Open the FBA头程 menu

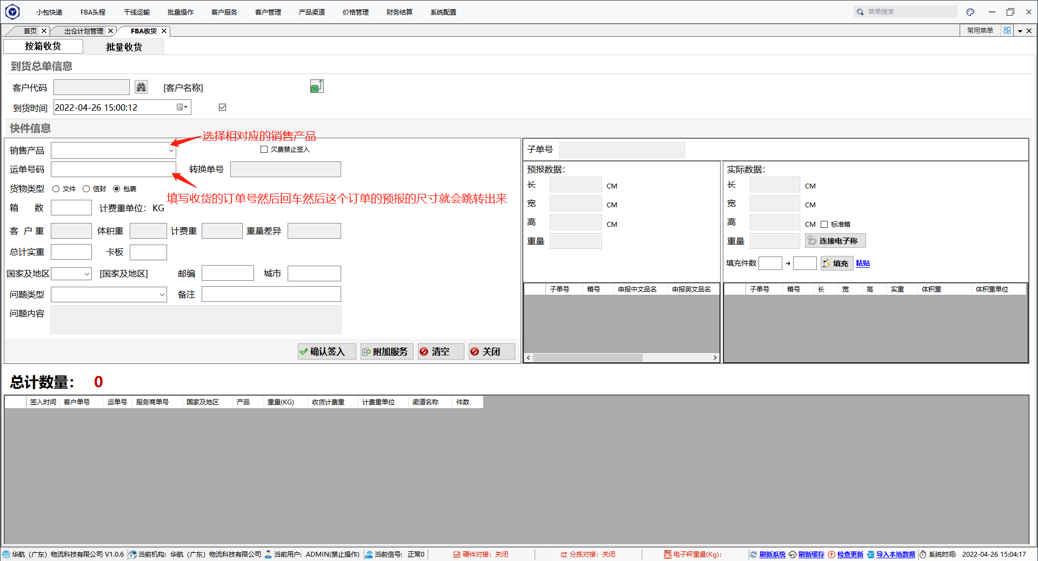click(93, 12)
